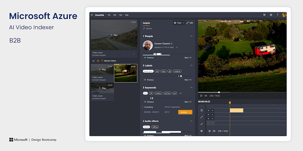Toggle solo S on second timeline track

(x=213, y=114)
